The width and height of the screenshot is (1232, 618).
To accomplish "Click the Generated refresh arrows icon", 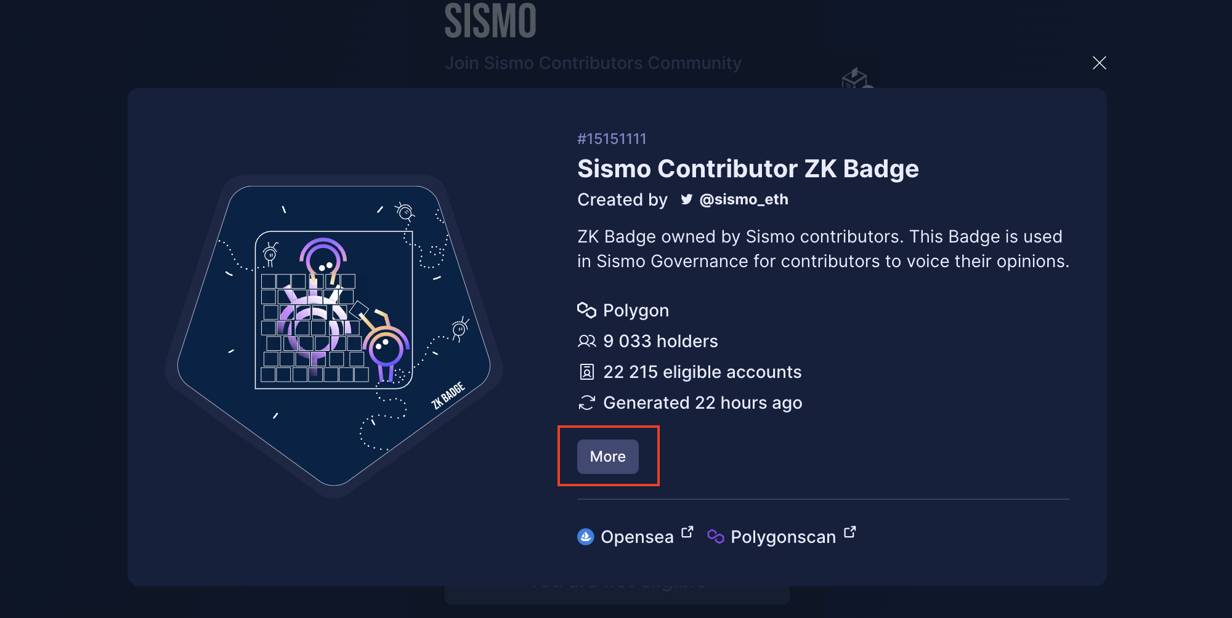I will pos(586,403).
